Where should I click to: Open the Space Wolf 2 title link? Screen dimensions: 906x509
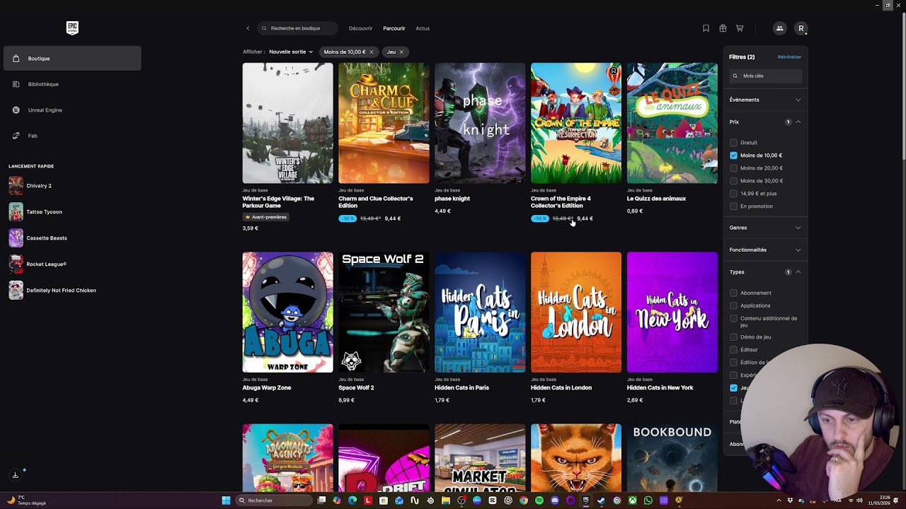tap(356, 387)
